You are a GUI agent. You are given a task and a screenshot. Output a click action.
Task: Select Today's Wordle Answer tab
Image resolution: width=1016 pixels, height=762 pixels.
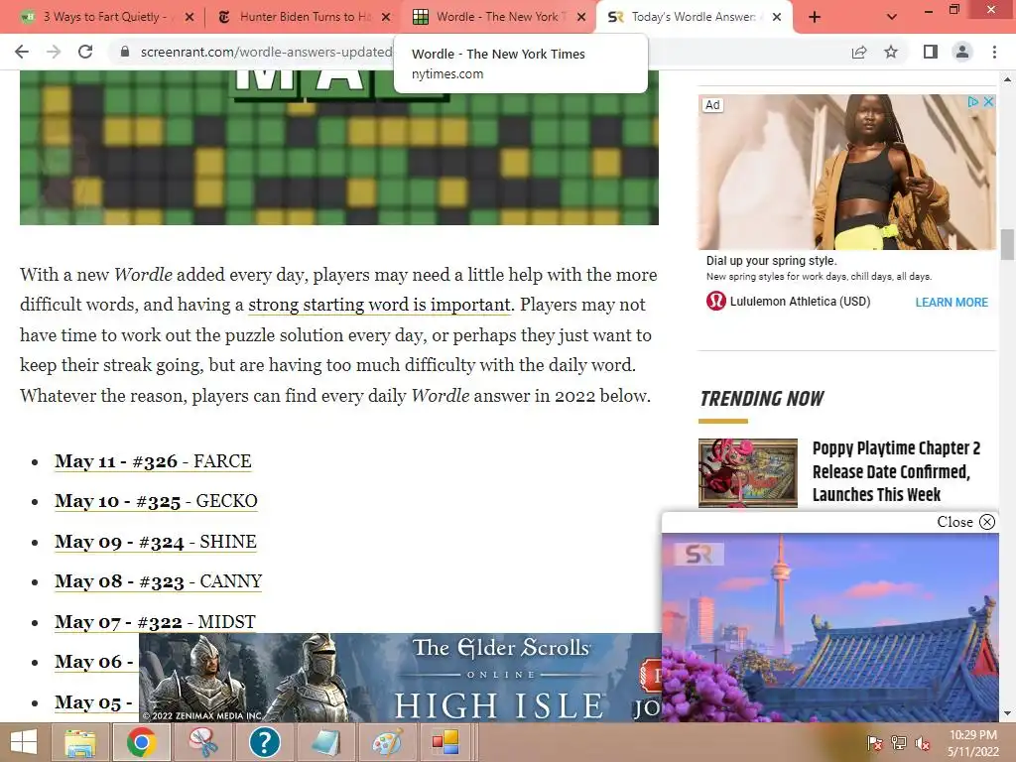click(x=694, y=17)
